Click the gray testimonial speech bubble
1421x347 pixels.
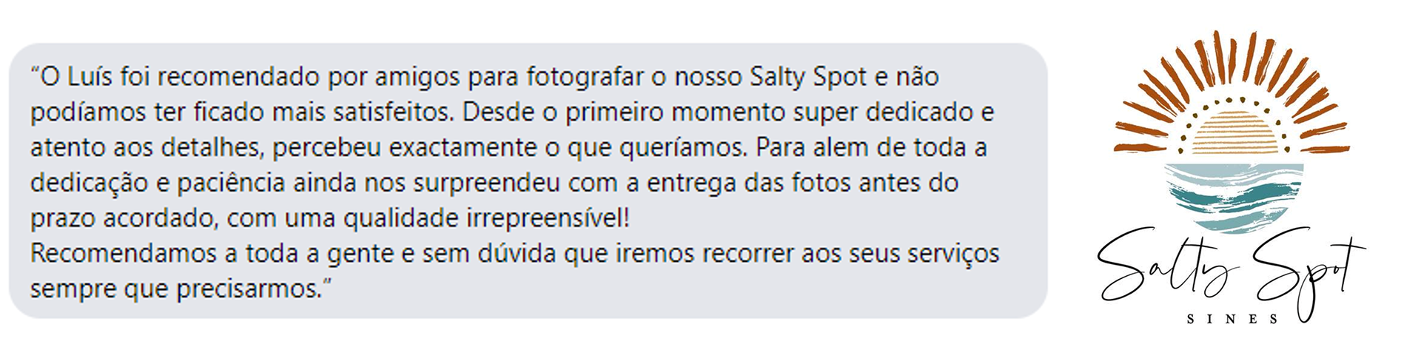click(x=528, y=181)
